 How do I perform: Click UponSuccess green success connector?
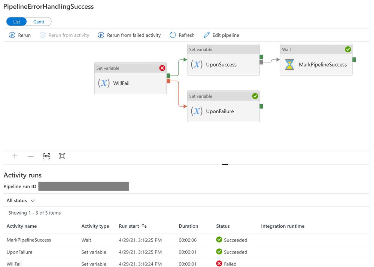pyautogui.click(x=261, y=57)
